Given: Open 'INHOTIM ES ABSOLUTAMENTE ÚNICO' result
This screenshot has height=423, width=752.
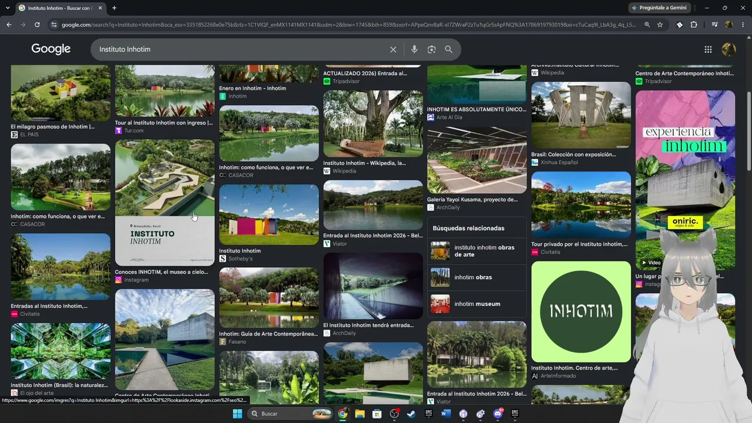Looking at the screenshot, I should click(476, 109).
